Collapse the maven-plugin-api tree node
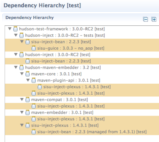This screenshot has width=159, height=142. pos(28,80)
